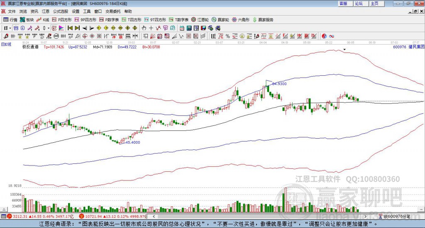Image resolution: width=425 pixels, height=228 pixels.
Task: Click the red-blue yin-yang icon
Action: pos(324,36)
